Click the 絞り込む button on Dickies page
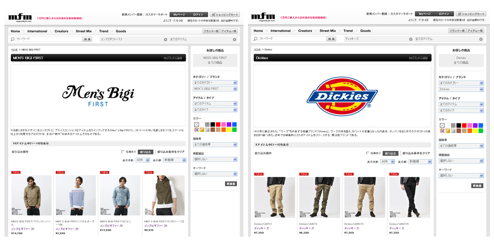The image size is (494, 247). point(390,153)
